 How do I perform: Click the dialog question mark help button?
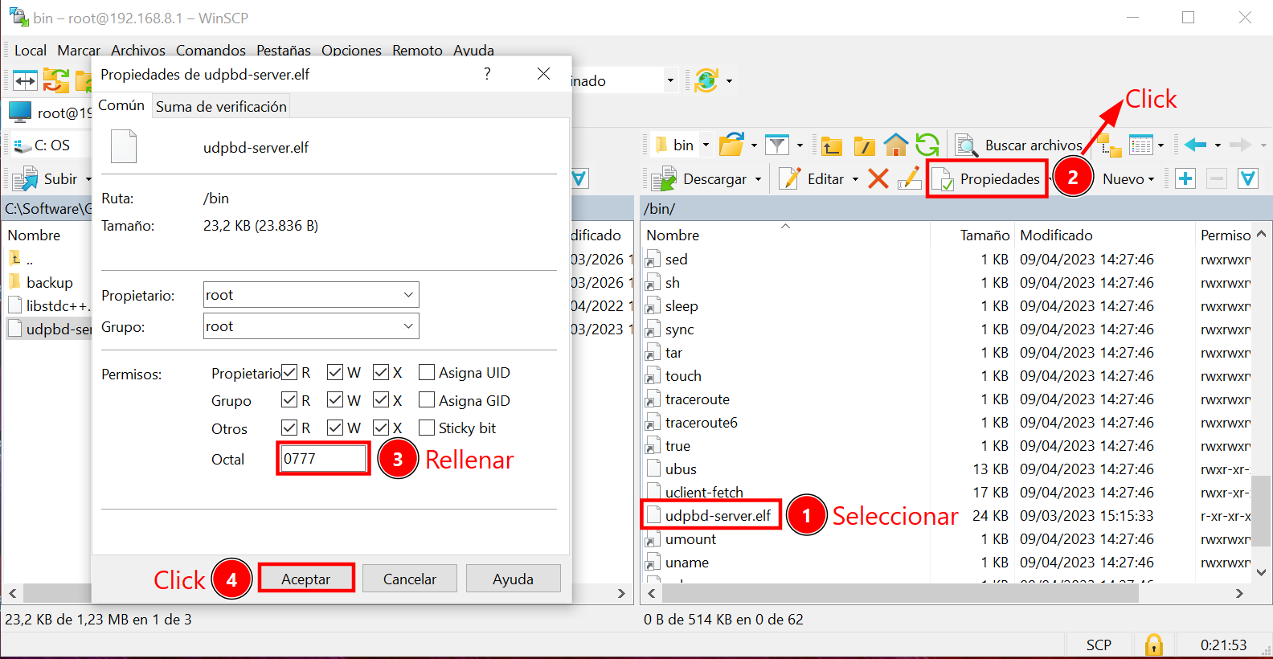click(x=487, y=74)
